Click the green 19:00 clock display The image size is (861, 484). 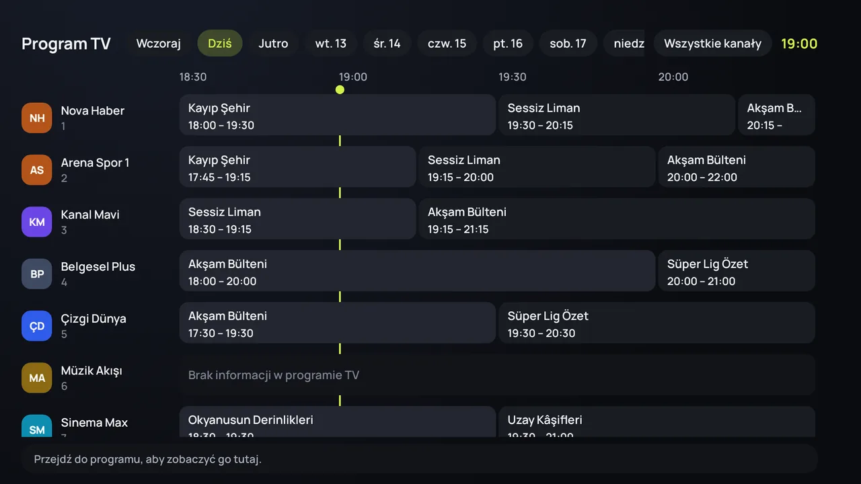tap(799, 44)
